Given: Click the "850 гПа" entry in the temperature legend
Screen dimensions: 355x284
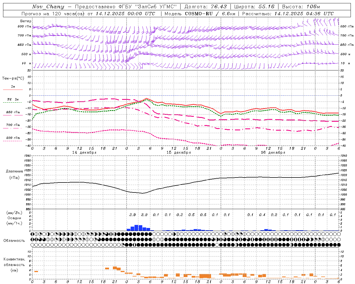Looking at the screenshot, I should [x=13, y=112].
